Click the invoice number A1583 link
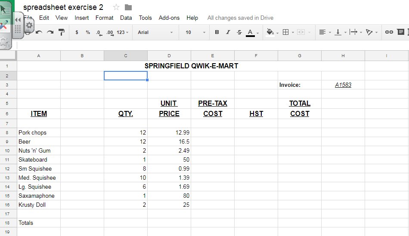409x236 pixels. (343, 85)
